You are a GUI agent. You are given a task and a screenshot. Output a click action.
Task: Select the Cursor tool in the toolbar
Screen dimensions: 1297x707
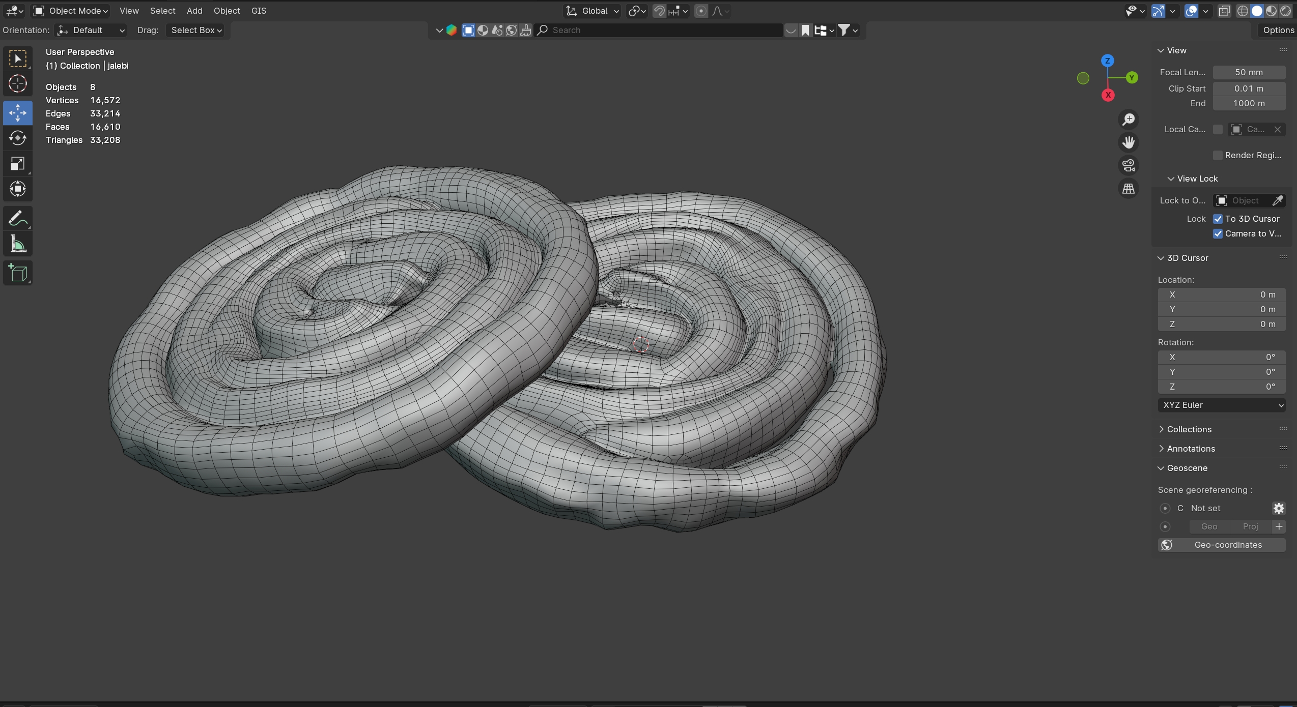point(18,83)
